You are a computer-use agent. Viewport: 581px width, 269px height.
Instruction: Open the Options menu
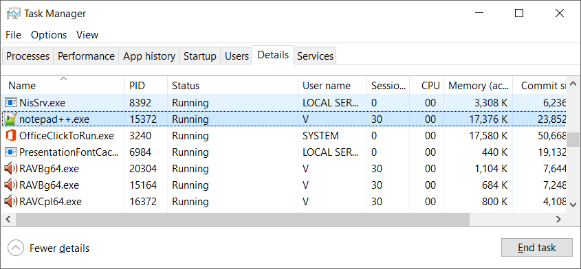(x=49, y=35)
